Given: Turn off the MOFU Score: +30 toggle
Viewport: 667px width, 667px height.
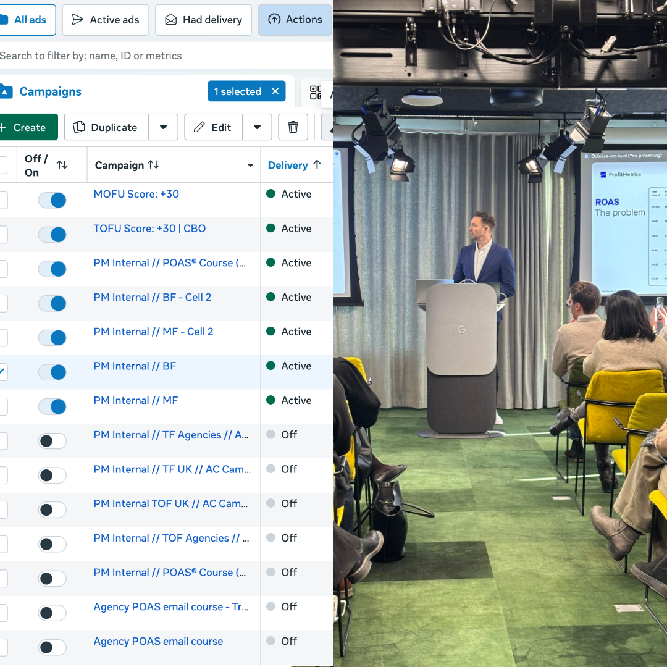Looking at the screenshot, I should point(52,200).
